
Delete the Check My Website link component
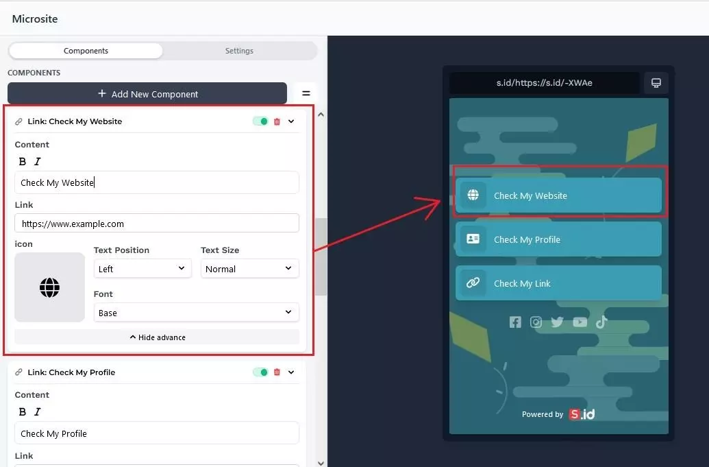click(x=277, y=121)
